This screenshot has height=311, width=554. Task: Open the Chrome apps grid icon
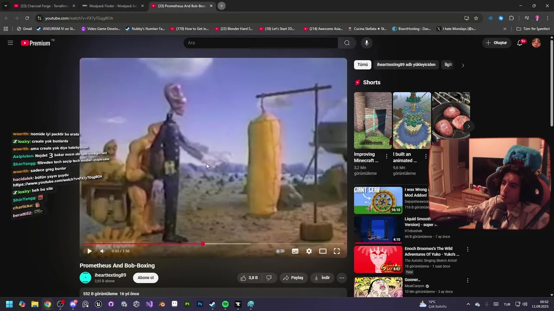pos(6,29)
